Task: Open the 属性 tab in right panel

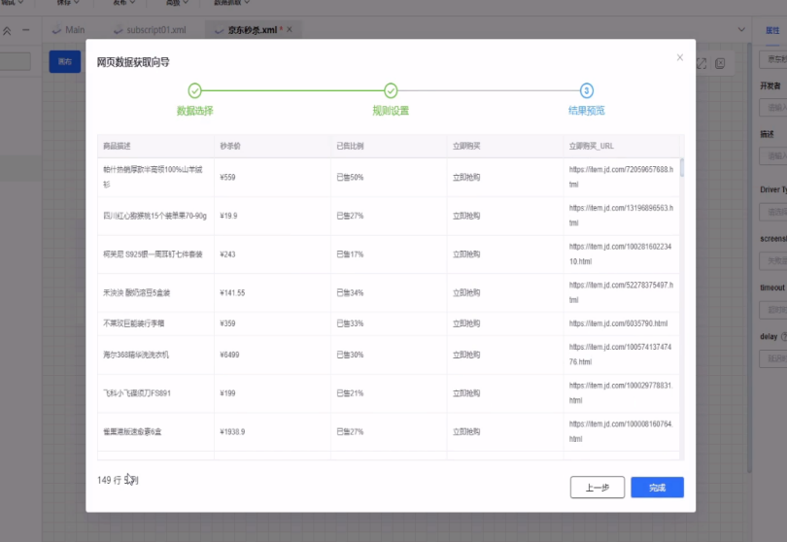Action: 772,31
